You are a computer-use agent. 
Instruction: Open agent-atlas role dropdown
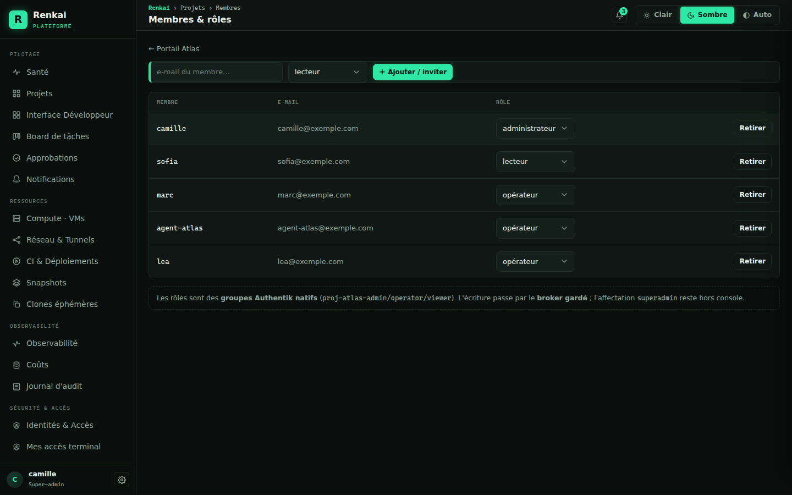click(x=536, y=228)
